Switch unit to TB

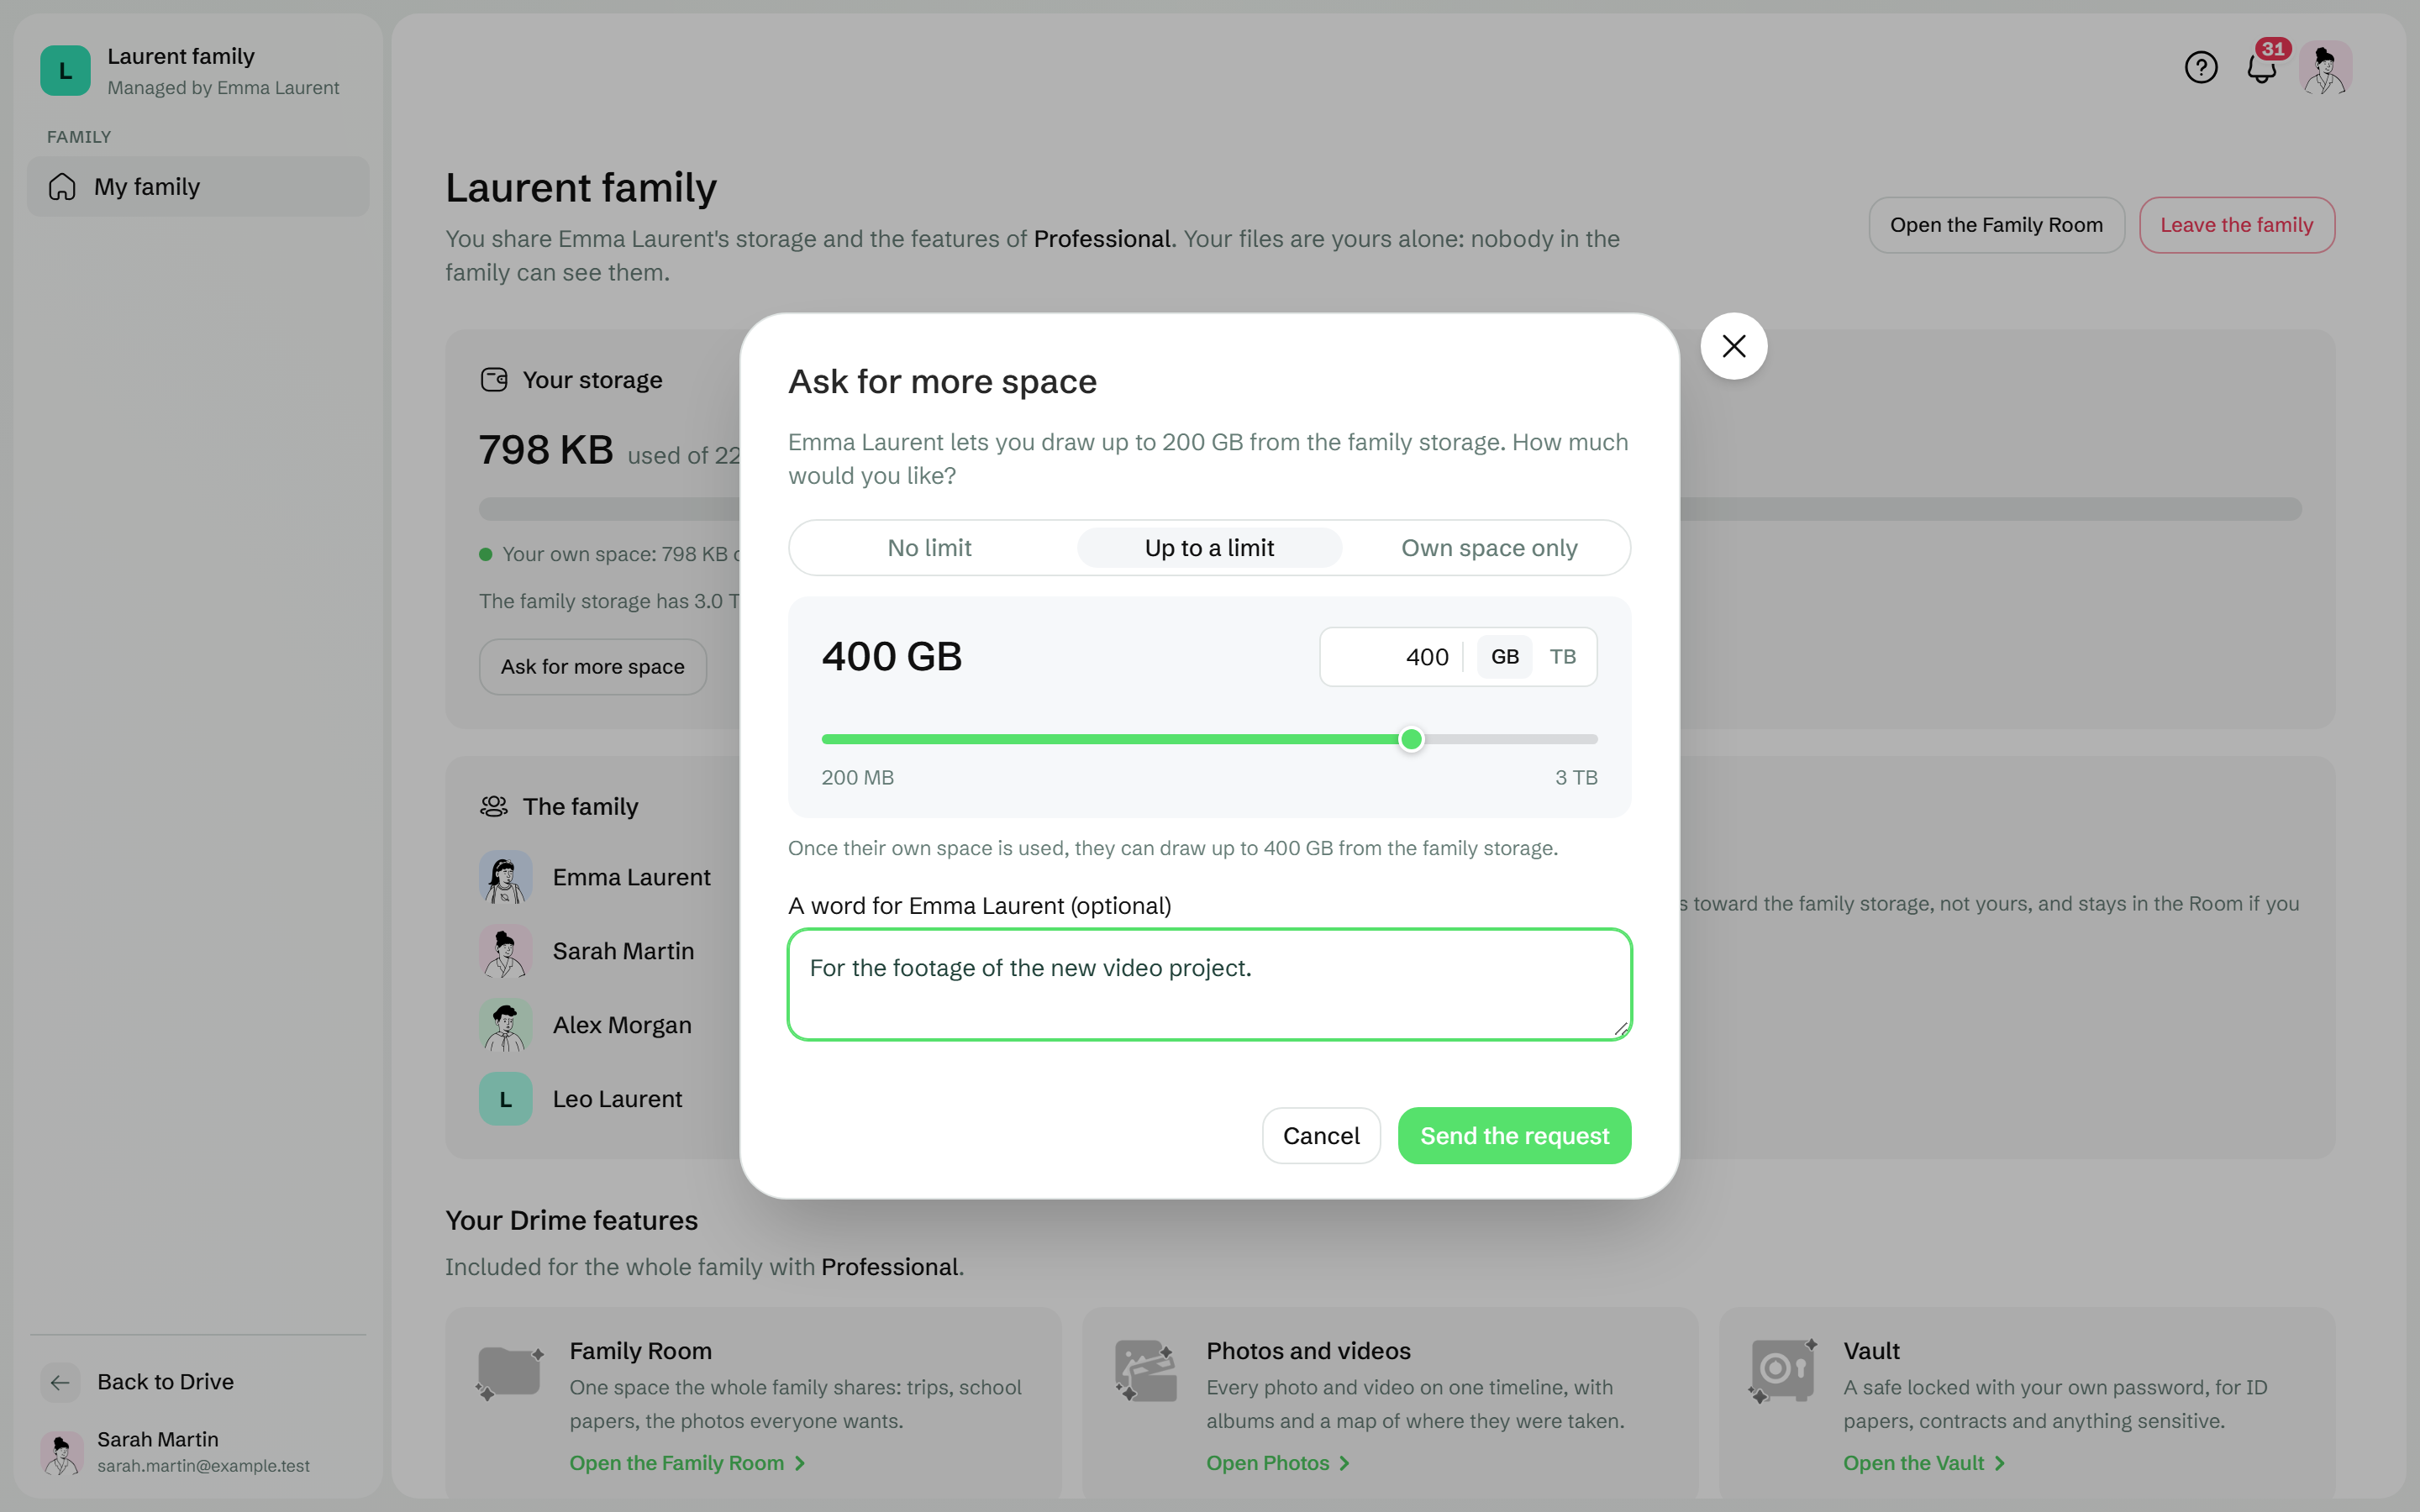pos(1562,657)
